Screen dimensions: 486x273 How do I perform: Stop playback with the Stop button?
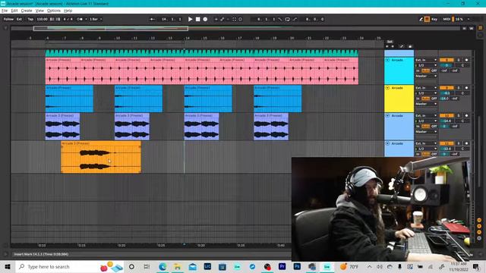197,19
